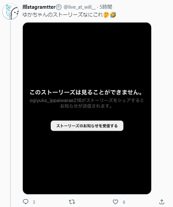
Task: Open the 顔stagramtter display name link
Action: click(x=39, y=7)
